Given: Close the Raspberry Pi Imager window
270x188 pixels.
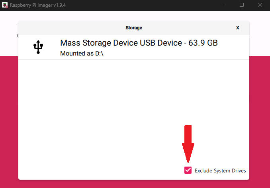Looking at the screenshot, I should pos(260,5).
